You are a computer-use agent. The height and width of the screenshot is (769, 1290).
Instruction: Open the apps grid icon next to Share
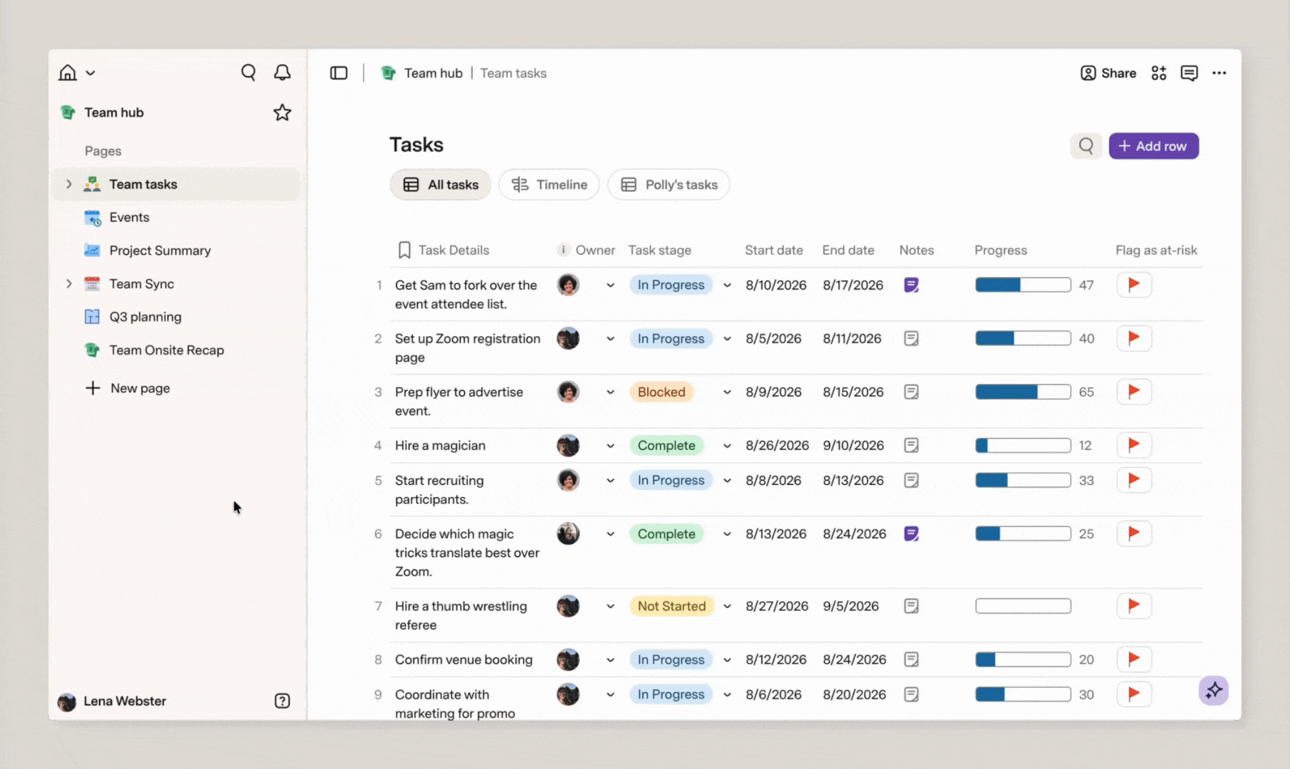[1159, 73]
